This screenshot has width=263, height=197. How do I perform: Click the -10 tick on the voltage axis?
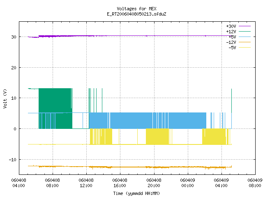click(x=13, y=160)
